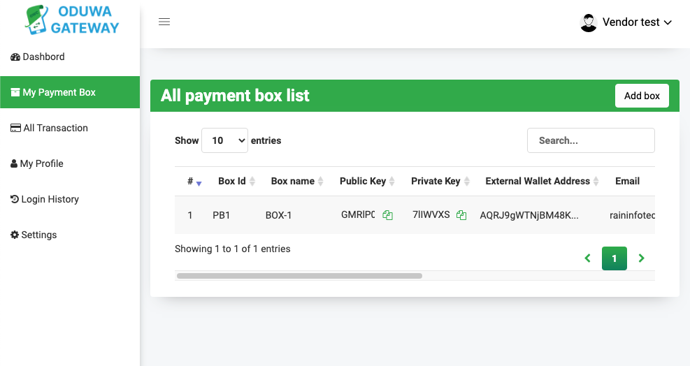Click into the Search field
The image size is (690, 366).
click(x=591, y=140)
